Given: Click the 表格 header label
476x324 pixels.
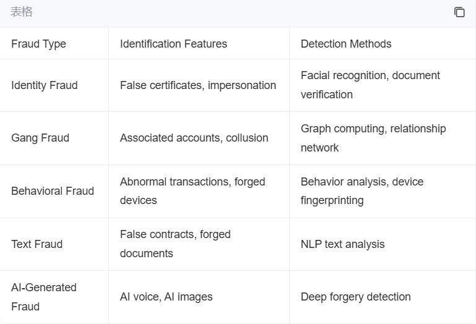Looking at the screenshot, I should pyautogui.click(x=21, y=12).
